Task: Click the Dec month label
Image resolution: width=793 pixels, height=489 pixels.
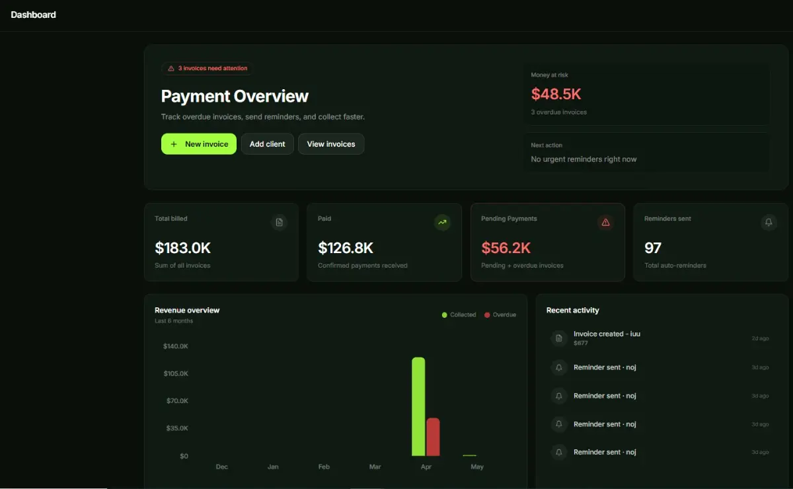Action: (222, 467)
